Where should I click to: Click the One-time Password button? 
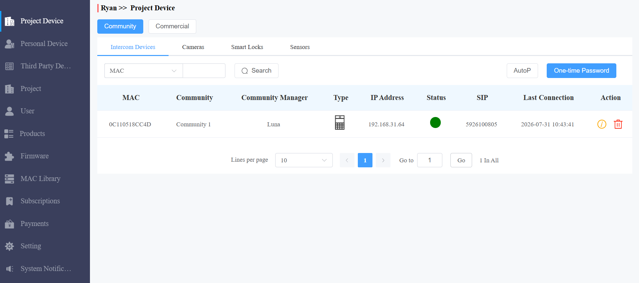click(581, 71)
